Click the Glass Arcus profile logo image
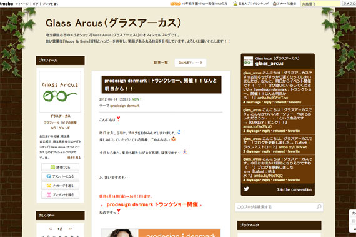This screenshot has height=237, width=356. coord(60,91)
